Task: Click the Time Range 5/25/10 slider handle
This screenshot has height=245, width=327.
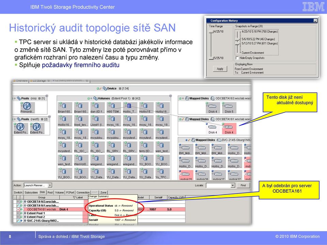Action: [x=211, y=58]
